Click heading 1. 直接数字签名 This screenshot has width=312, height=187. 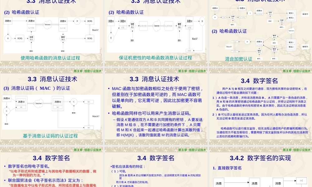(x=227, y=168)
